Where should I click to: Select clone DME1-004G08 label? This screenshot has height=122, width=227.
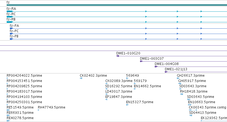click(x=167, y=64)
